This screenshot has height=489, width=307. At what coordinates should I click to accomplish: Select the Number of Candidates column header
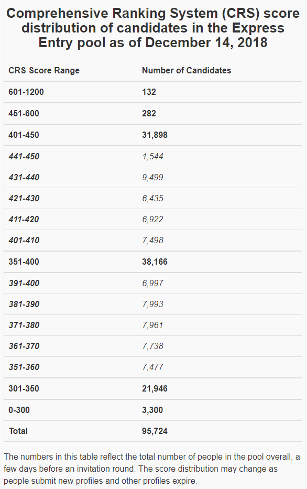click(x=187, y=70)
